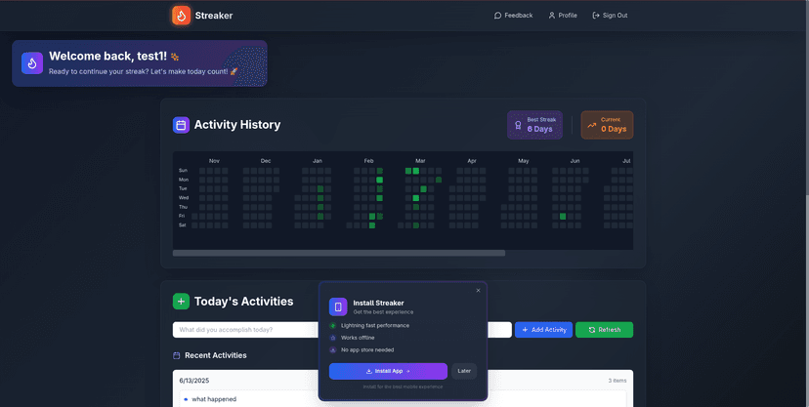Click the activity input text field
This screenshot has width=809, height=407.
pos(244,330)
